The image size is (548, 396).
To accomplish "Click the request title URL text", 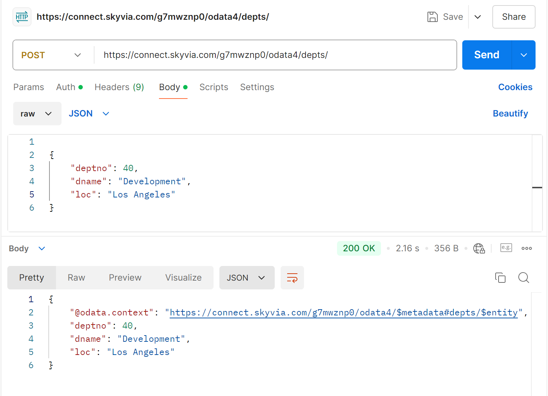I will 153,17.
